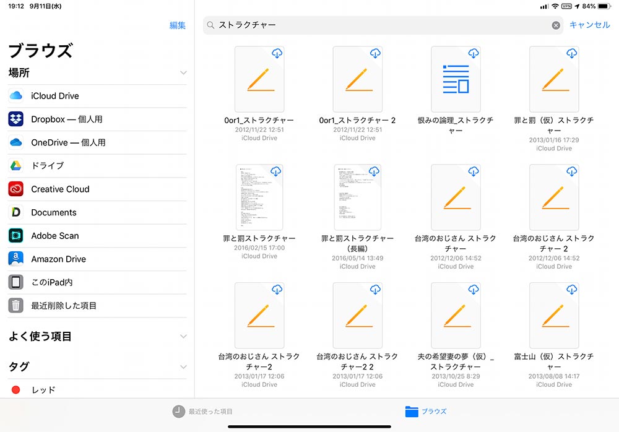
Task: Download 0or1_ストラクチャー via its cloud icon
Action: [x=277, y=53]
